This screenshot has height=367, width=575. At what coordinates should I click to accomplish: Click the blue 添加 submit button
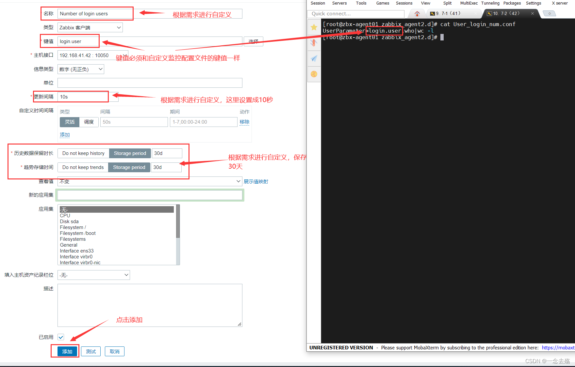click(67, 351)
